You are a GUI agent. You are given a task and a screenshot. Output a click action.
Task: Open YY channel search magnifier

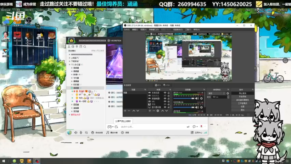coord(85,47)
